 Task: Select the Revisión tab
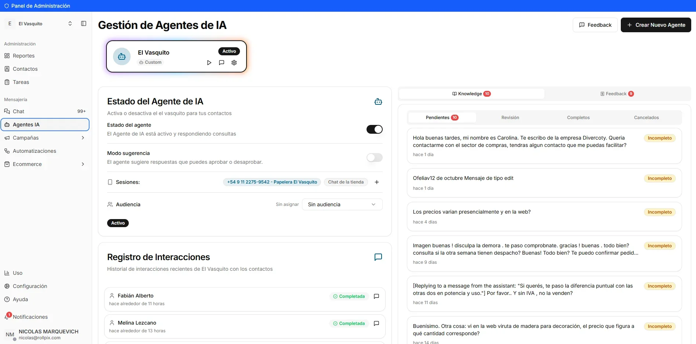[x=510, y=118]
